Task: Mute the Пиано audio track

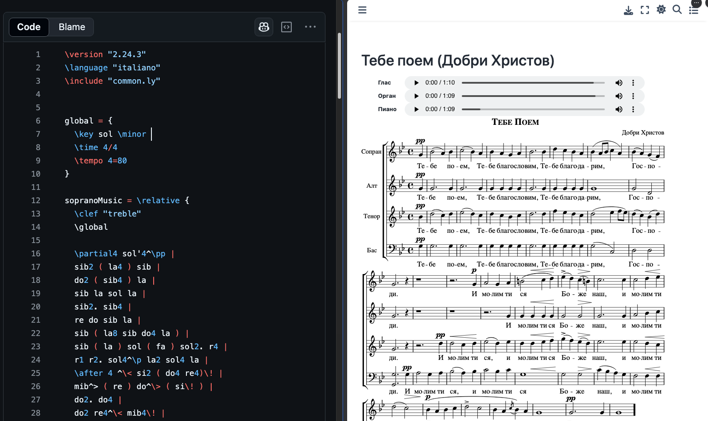Action: pos(619,109)
